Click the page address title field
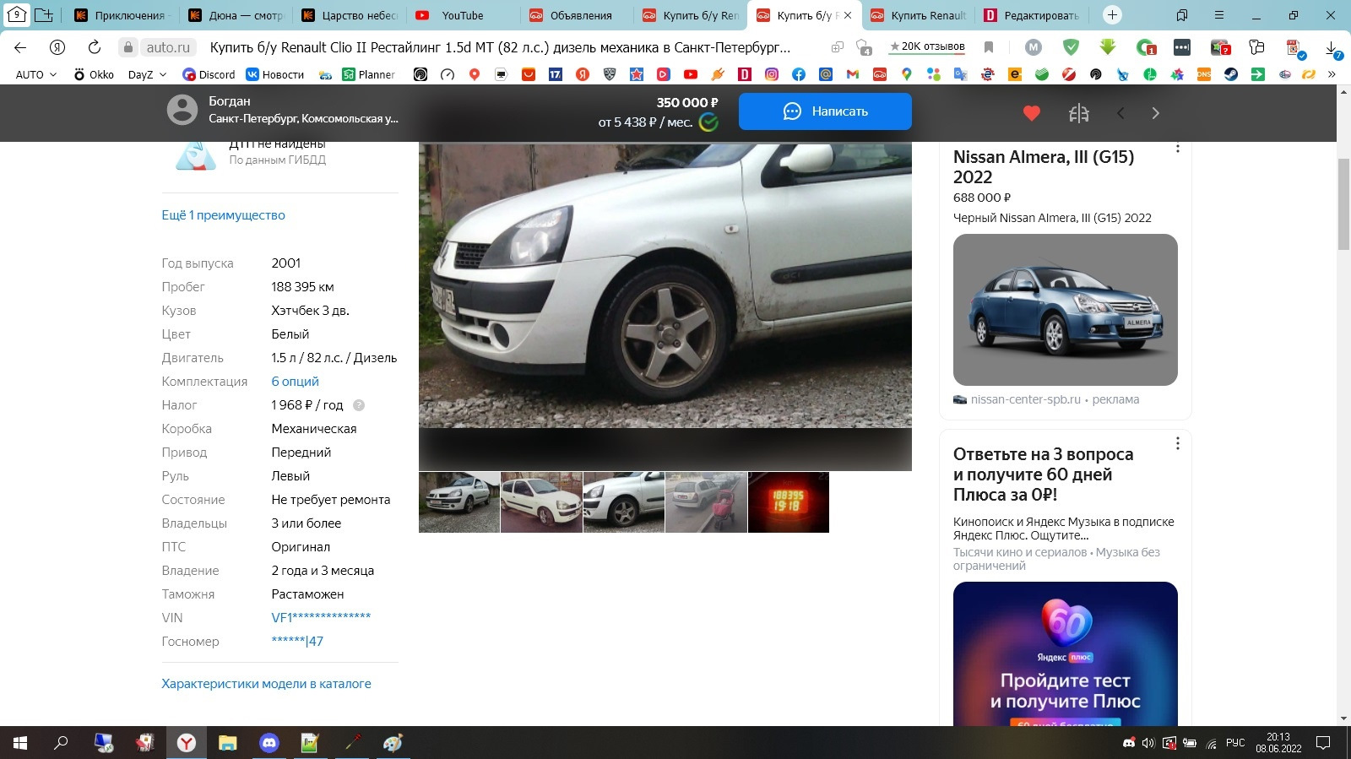The width and height of the screenshot is (1351, 759). click(500, 47)
